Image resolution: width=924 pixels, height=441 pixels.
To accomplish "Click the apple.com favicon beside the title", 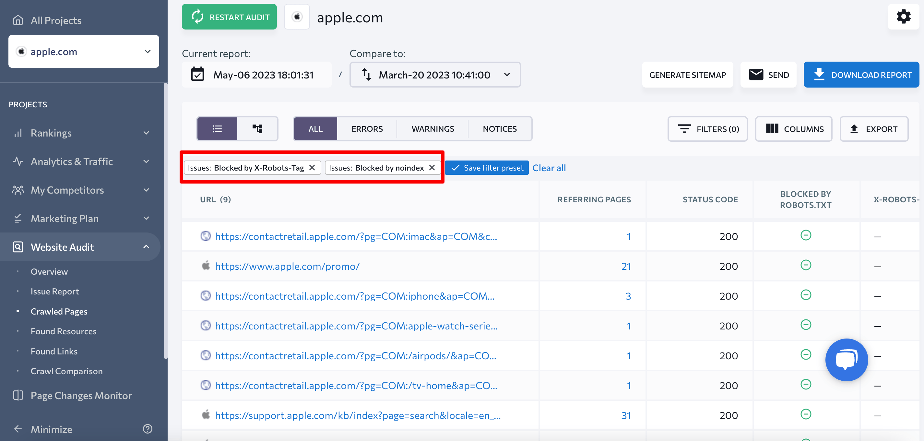I will (297, 17).
